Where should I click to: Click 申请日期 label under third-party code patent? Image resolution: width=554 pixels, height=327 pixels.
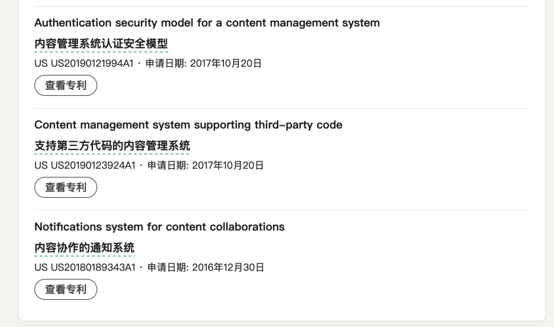(x=168, y=166)
